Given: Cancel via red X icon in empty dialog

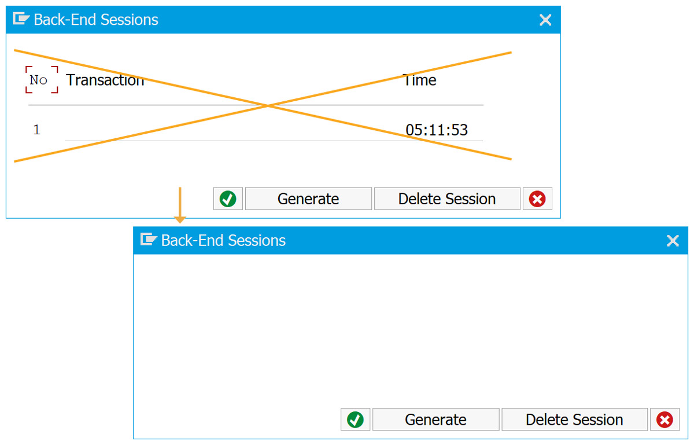Looking at the screenshot, I should [665, 420].
